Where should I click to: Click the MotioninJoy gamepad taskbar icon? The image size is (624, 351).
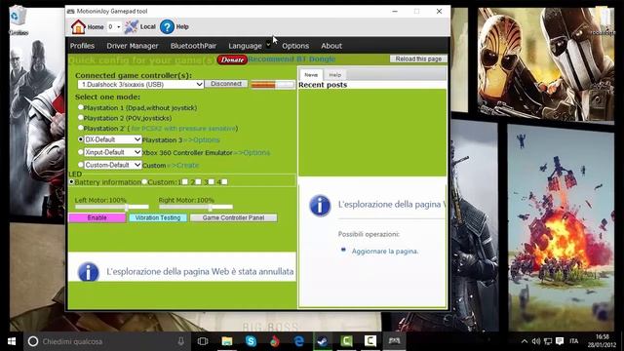(394, 341)
